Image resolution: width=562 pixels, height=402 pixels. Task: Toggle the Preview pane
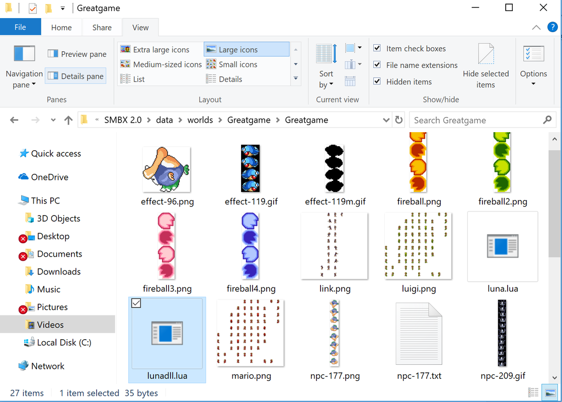tap(77, 54)
